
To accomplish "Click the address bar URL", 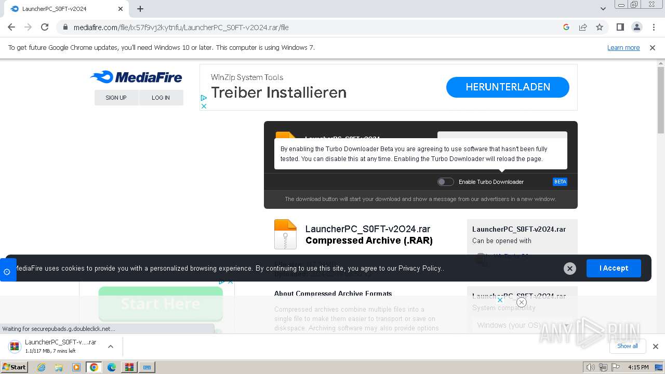I will [x=181, y=27].
